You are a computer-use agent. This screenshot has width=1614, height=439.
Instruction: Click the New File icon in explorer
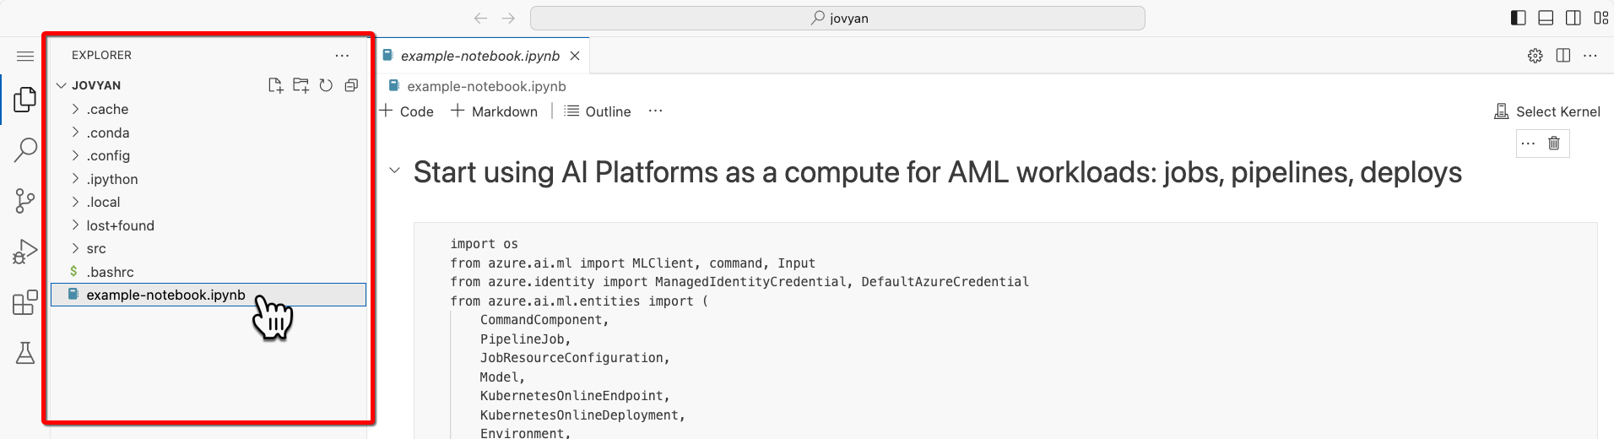pyautogui.click(x=275, y=85)
